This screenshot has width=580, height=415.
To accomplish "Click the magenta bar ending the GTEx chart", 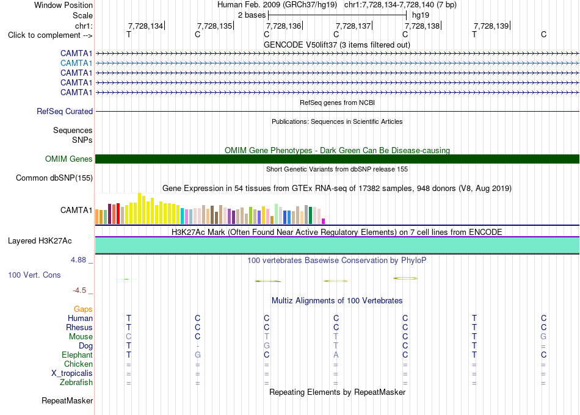I will click(324, 221).
